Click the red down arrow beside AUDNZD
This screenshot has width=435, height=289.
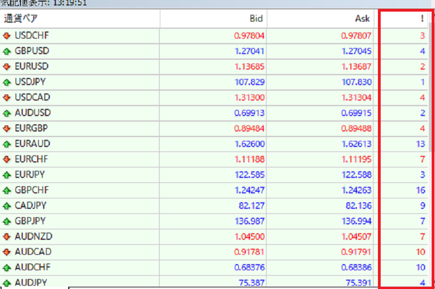click(x=7, y=237)
